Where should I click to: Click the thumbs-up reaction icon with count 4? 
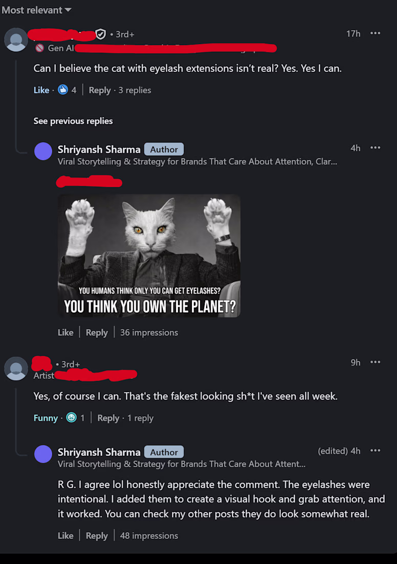[x=63, y=90]
